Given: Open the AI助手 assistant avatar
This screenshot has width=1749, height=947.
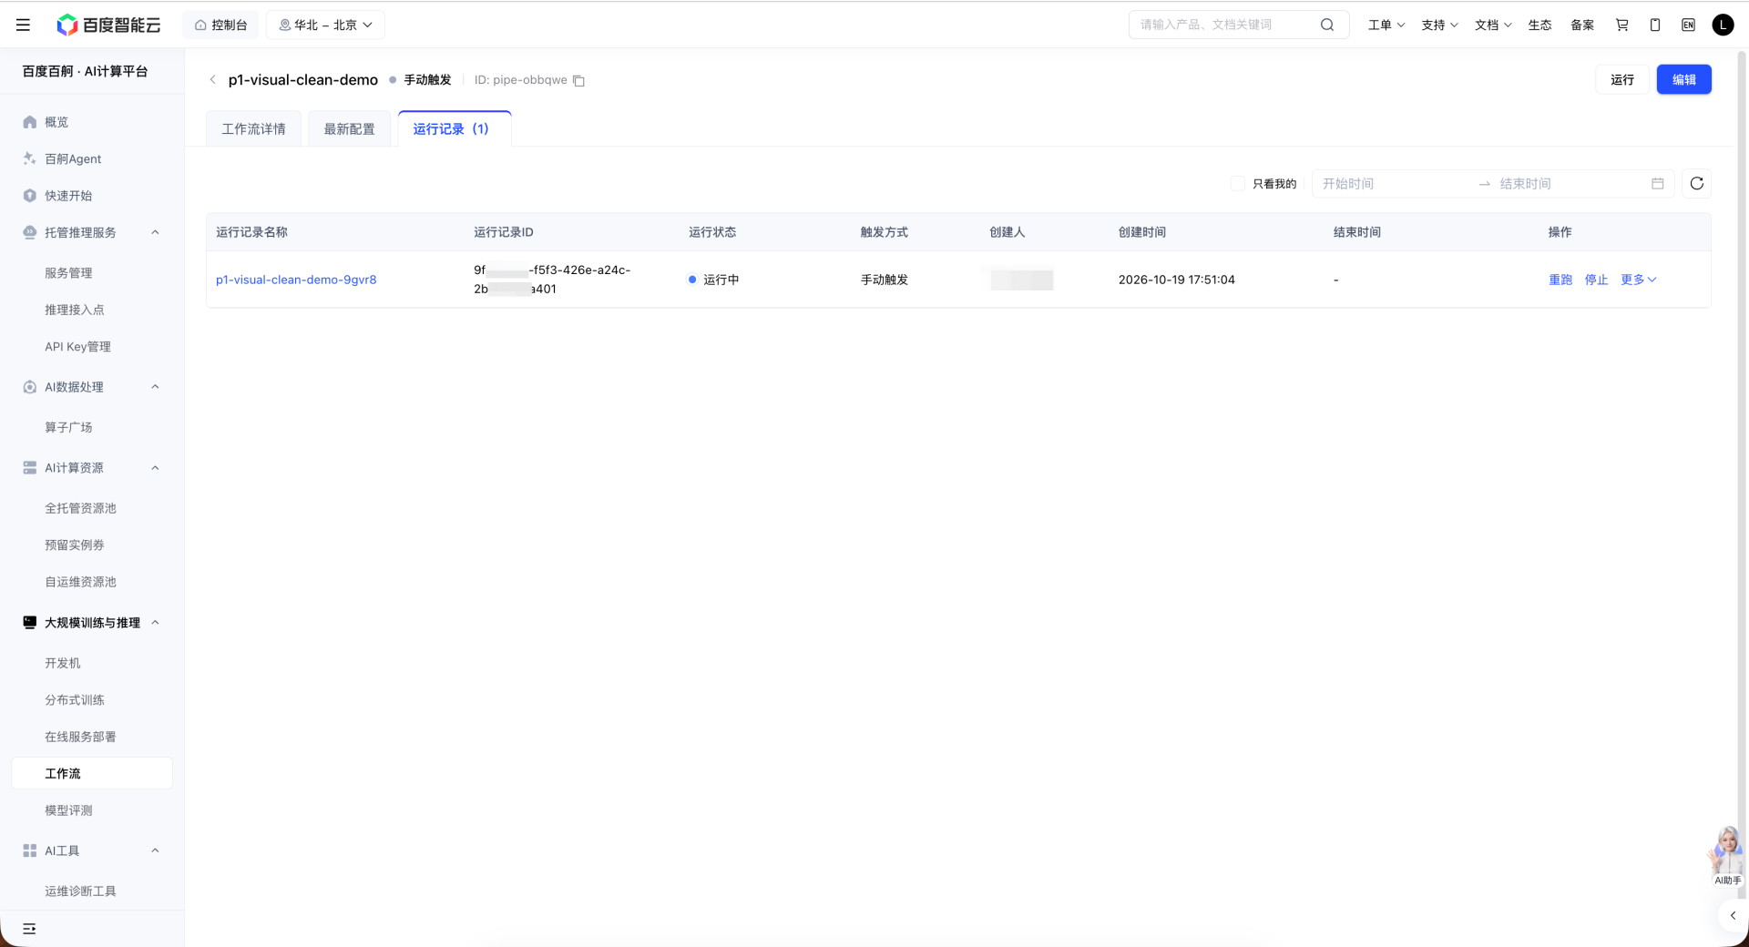Looking at the screenshot, I should [x=1726, y=855].
